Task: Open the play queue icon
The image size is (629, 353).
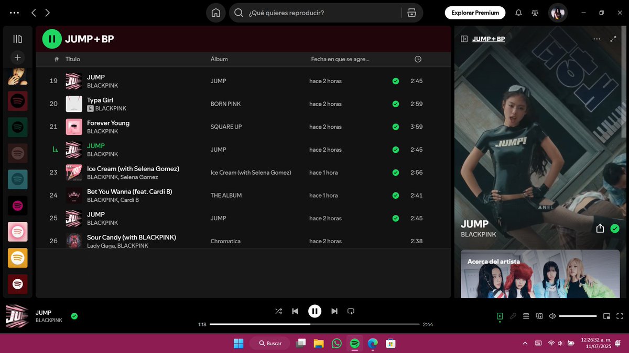Action: pos(526,316)
